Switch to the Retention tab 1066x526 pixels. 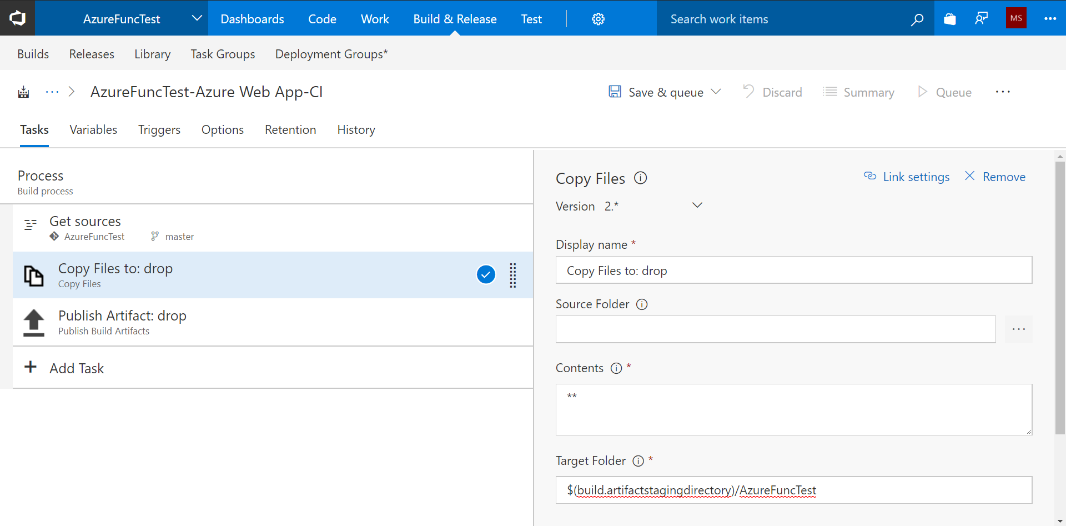point(290,129)
